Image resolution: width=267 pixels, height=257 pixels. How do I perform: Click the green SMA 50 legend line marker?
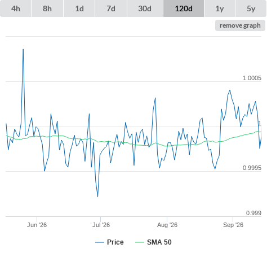pos(140,242)
